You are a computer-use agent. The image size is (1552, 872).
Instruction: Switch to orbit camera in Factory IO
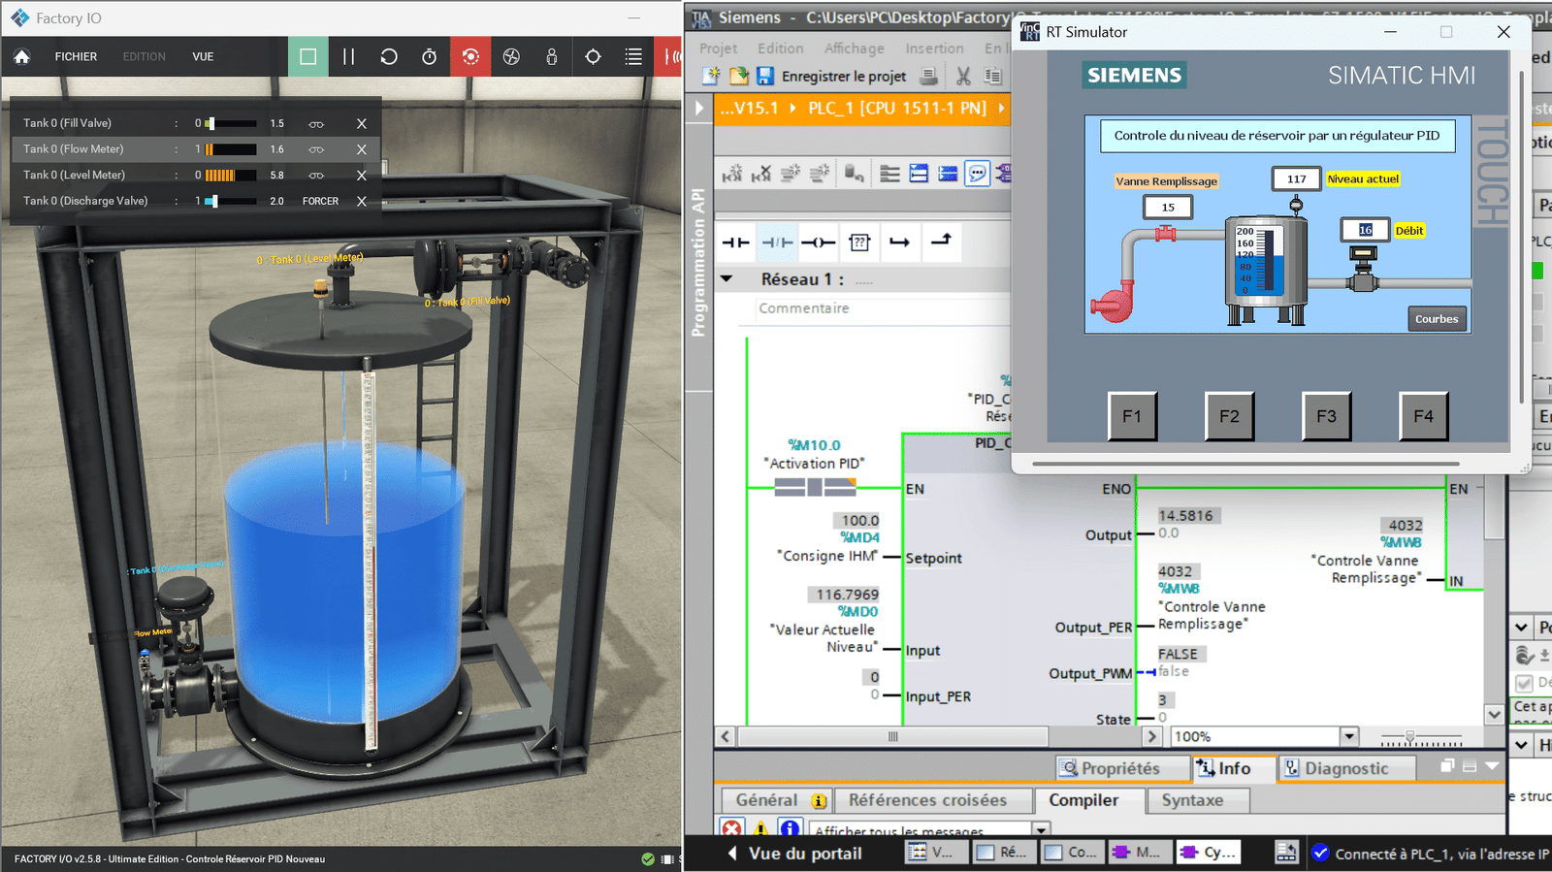coord(470,56)
